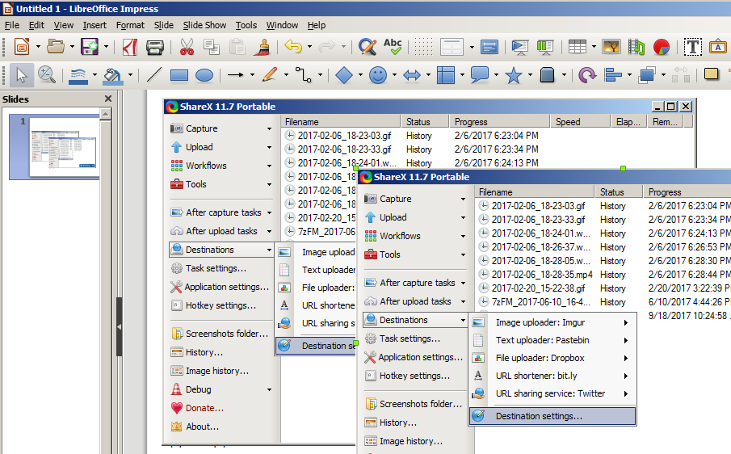Open dropdown arrow beside New icon

click(x=38, y=47)
